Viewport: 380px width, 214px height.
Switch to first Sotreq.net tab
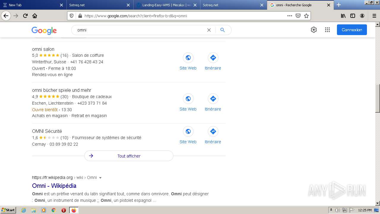(x=99, y=5)
